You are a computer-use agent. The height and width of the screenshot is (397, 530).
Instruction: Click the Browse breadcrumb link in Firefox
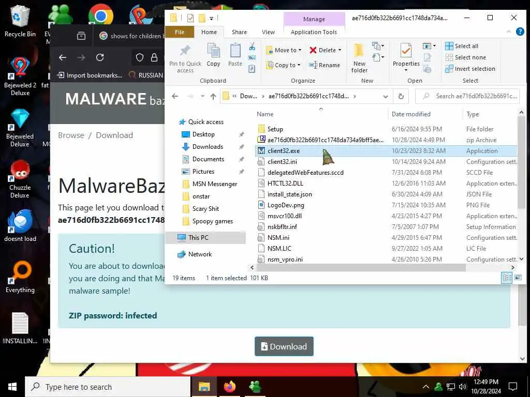pyautogui.click(x=71, y=135)
